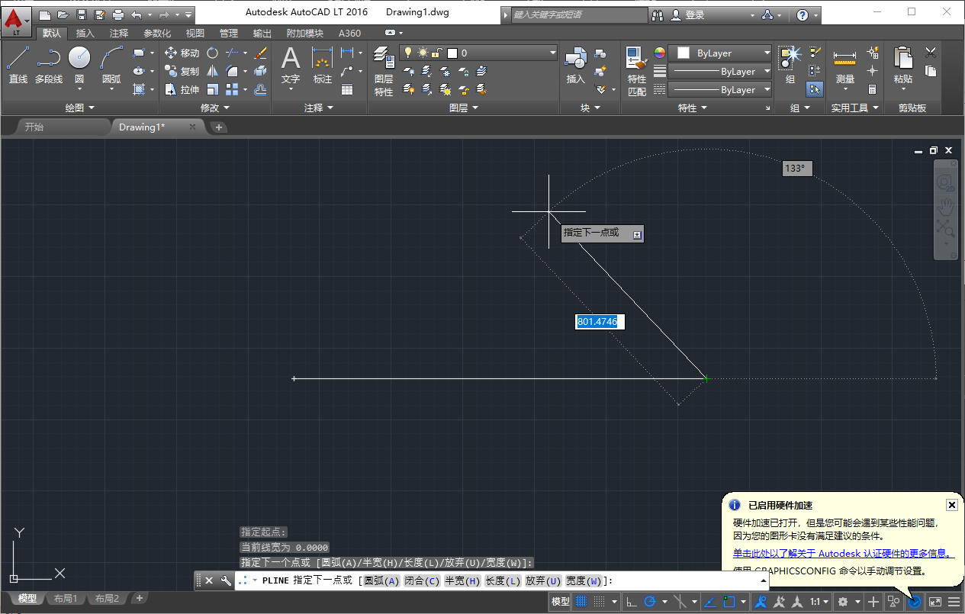965x614 pixels.
Task: Click the 特性匹配 (Match Properties) tool
Action: pyautogui.click(x=636, y=61)
